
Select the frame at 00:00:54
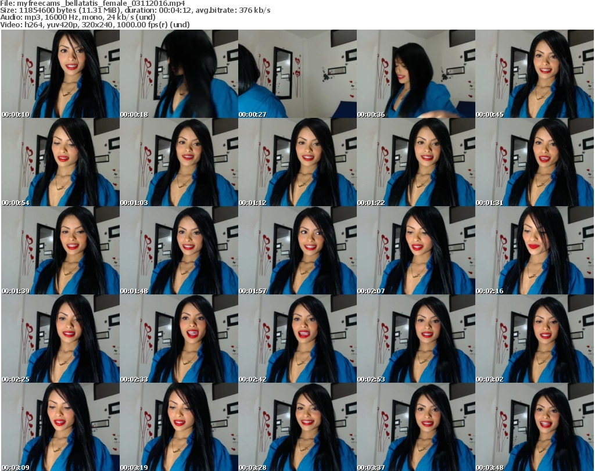[60, 162]
